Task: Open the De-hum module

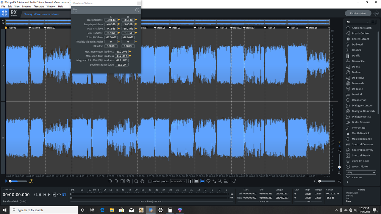Action: [354, 72]
